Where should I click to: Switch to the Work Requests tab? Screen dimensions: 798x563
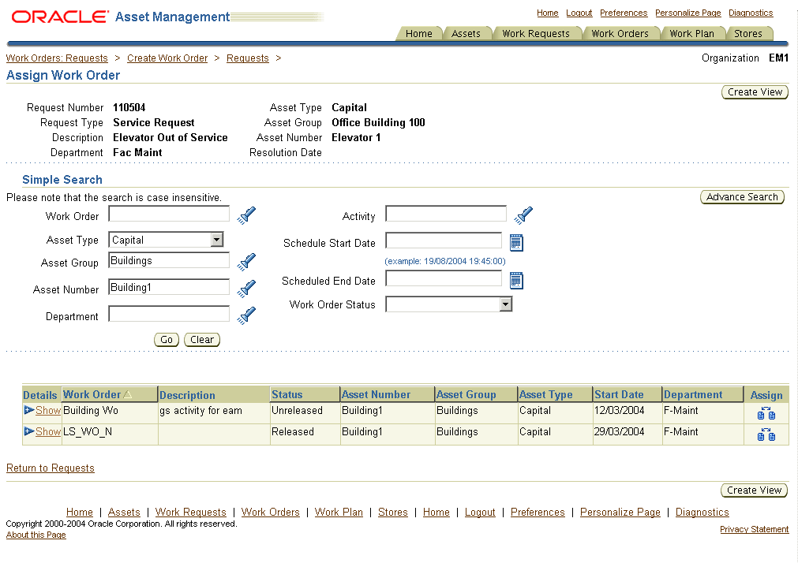point(536,34)
